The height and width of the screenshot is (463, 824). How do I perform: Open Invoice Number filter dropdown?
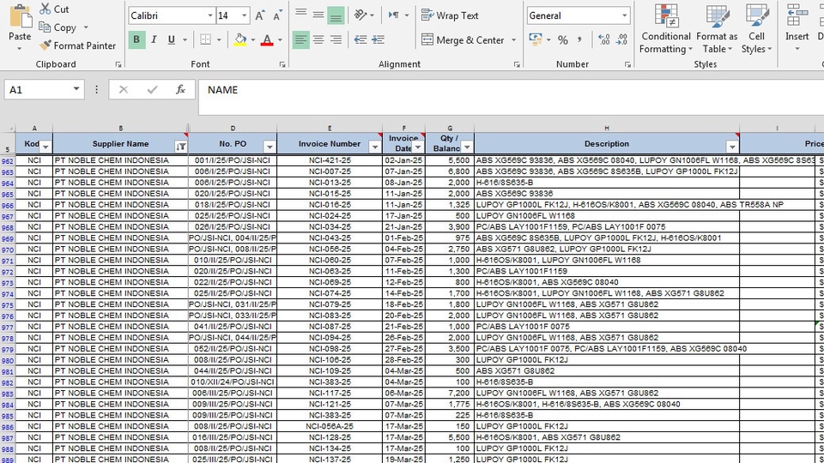[375, 147]
